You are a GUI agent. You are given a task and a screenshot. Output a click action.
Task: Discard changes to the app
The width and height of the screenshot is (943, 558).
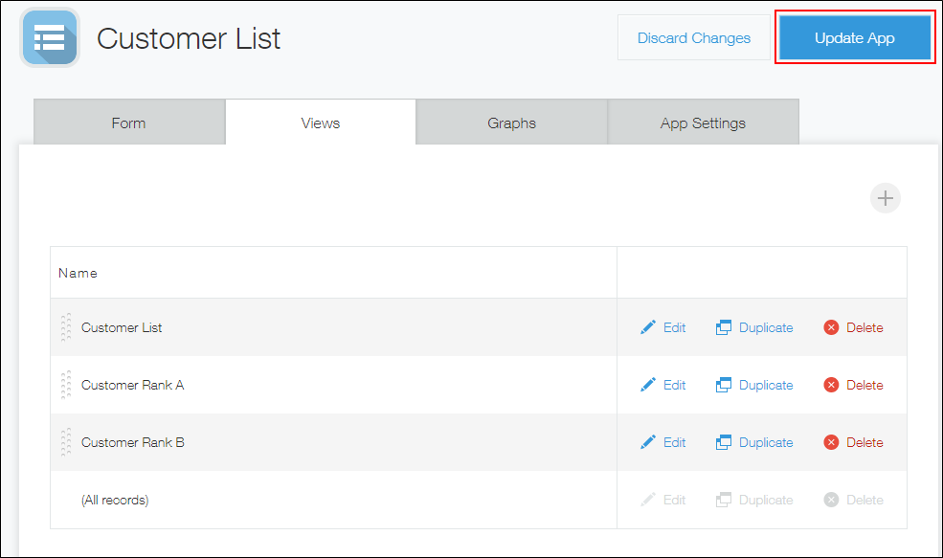(x=693, y=37)
